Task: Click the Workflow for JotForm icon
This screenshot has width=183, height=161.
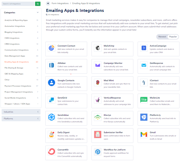Action: 97,152
